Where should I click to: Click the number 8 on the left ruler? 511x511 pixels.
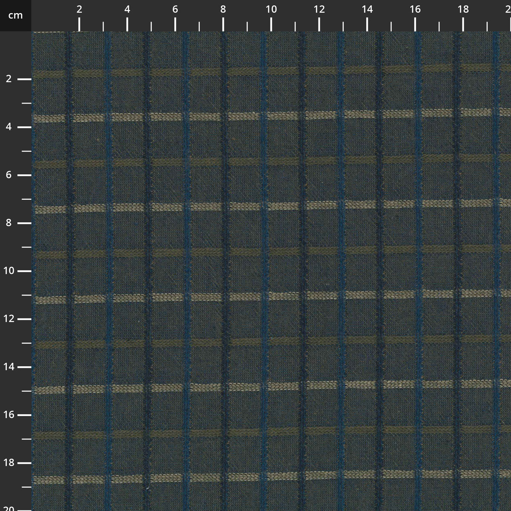point(9,222)
